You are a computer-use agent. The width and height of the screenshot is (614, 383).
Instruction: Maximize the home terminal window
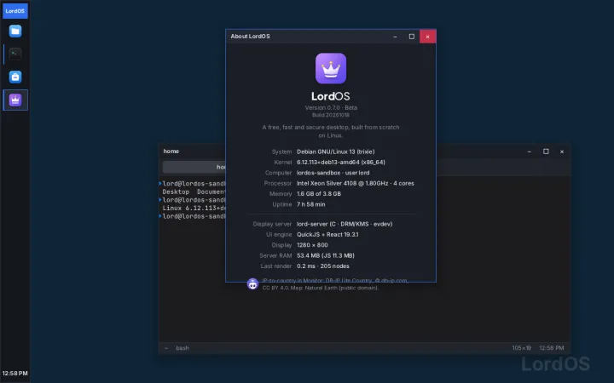coord(546,151)
